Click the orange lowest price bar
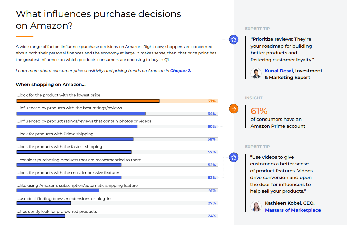The width and height of the screenshot is (347, 225). pos(88,101)
